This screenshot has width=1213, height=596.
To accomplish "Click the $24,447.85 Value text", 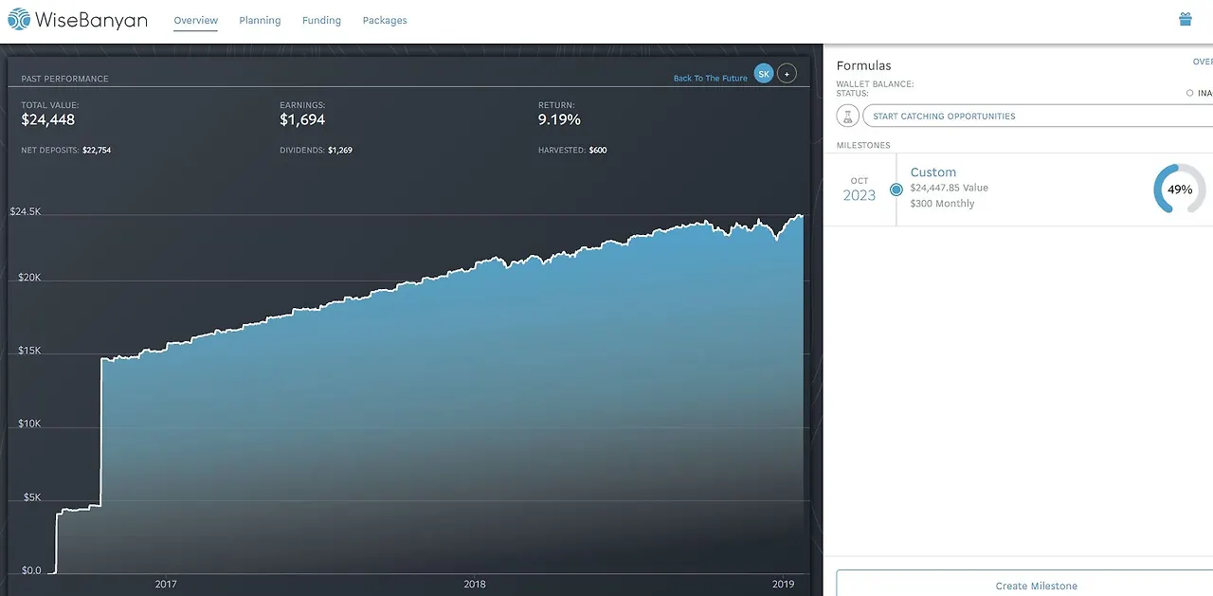I will pos(950,188).
